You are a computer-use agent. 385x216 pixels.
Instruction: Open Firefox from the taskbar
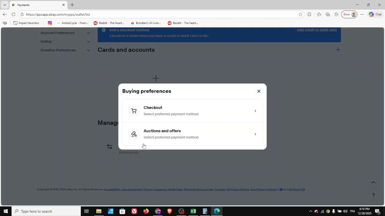pos(146,211)
